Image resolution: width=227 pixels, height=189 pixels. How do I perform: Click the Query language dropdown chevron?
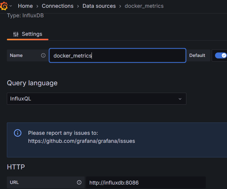point(180,99)
